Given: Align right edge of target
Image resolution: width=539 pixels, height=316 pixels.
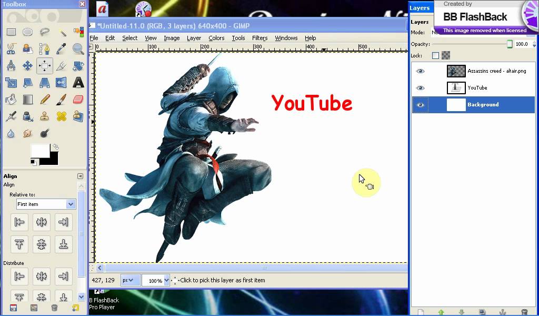Looking at the screenshot, I should point(63,222).
